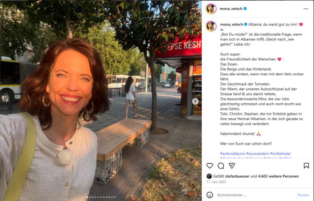Click profile avatar beside the caption
Screen dimensions: 314x201
(x=211, y=26)
